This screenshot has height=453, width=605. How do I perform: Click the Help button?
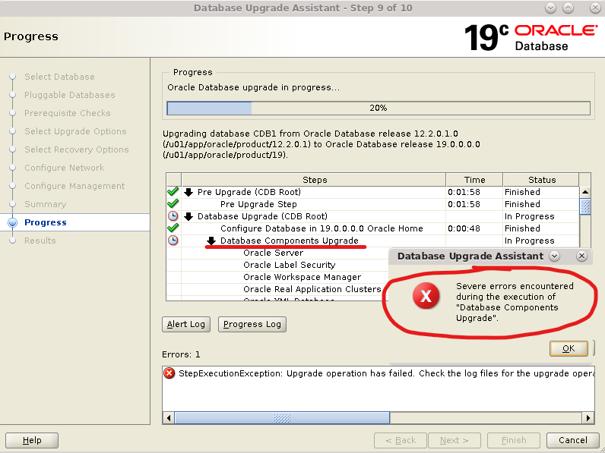32,440
